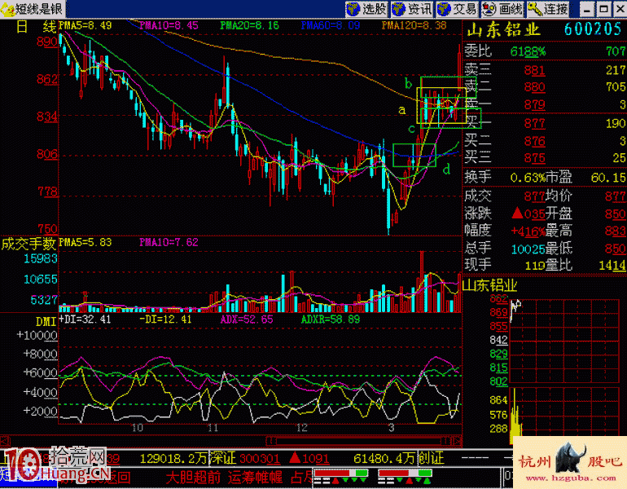Viewport: 627px width, 489px height.
Task: Click the 成交手数 volume panel label
Action: pos(28,244)
